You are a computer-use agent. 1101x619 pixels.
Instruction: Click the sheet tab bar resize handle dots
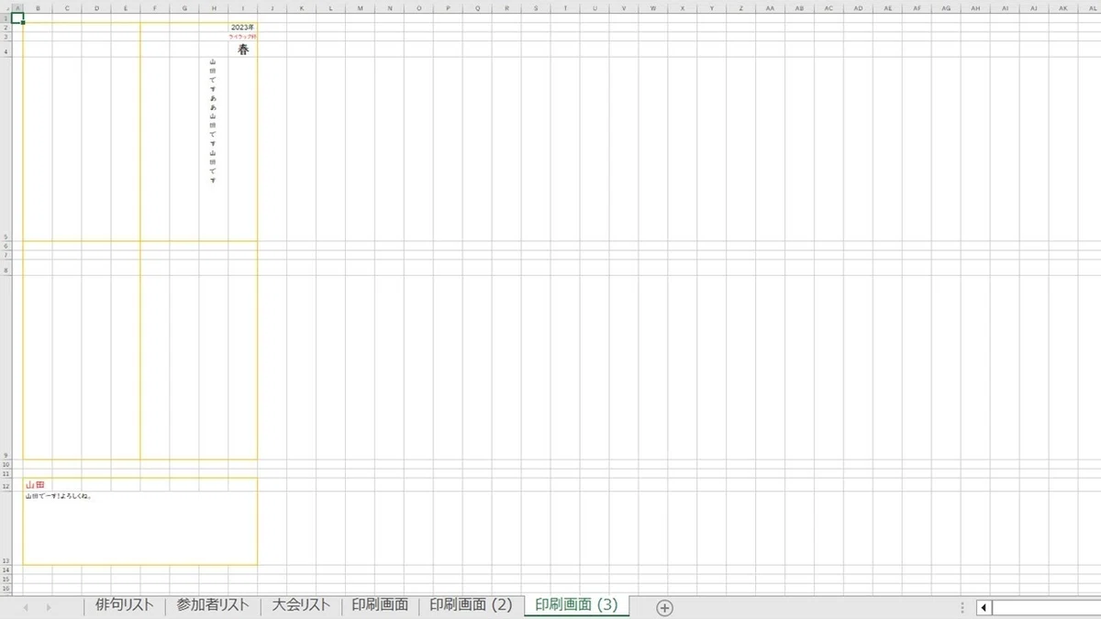point(962,607)
